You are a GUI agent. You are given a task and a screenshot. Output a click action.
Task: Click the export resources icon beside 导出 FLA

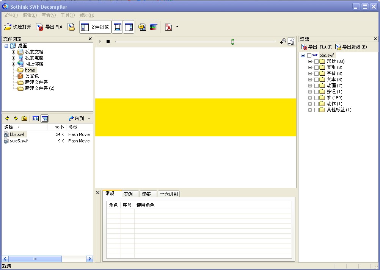71,27
